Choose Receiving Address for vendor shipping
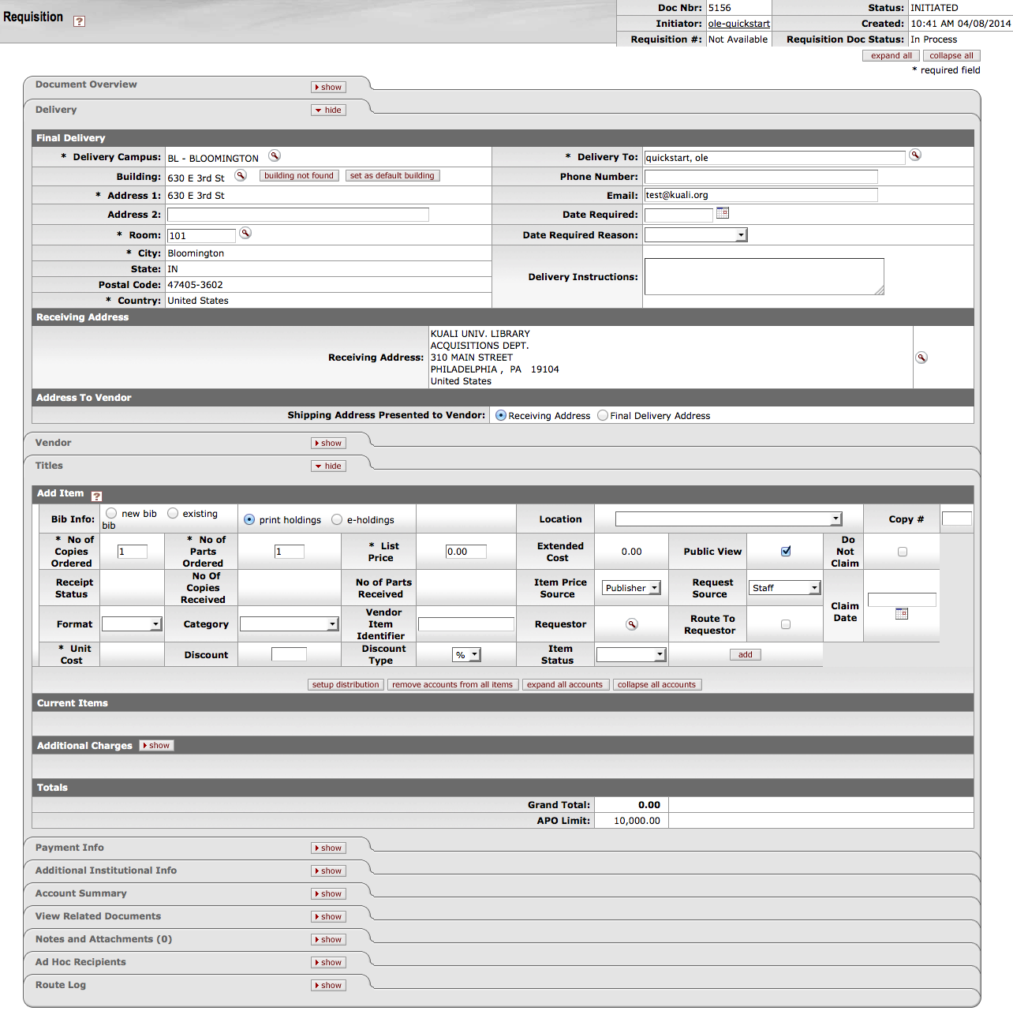Viewport: 1013px width, 1011px height. [x=501, y=415]
